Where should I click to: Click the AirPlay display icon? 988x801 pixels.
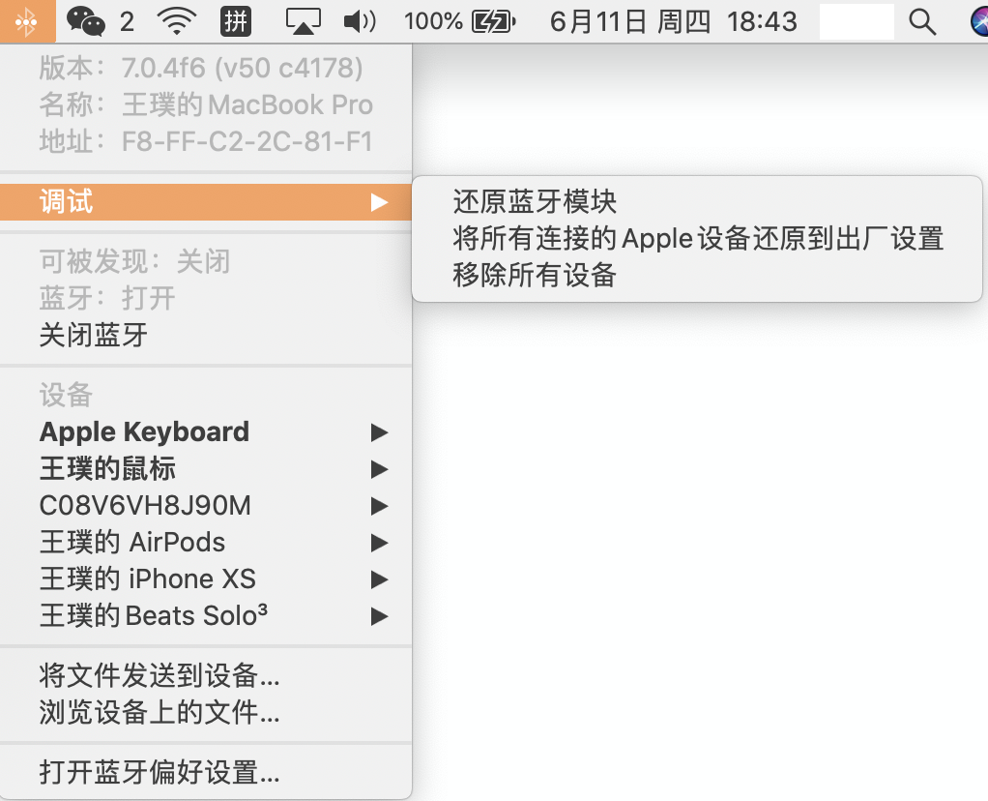(x=303, y=21)
